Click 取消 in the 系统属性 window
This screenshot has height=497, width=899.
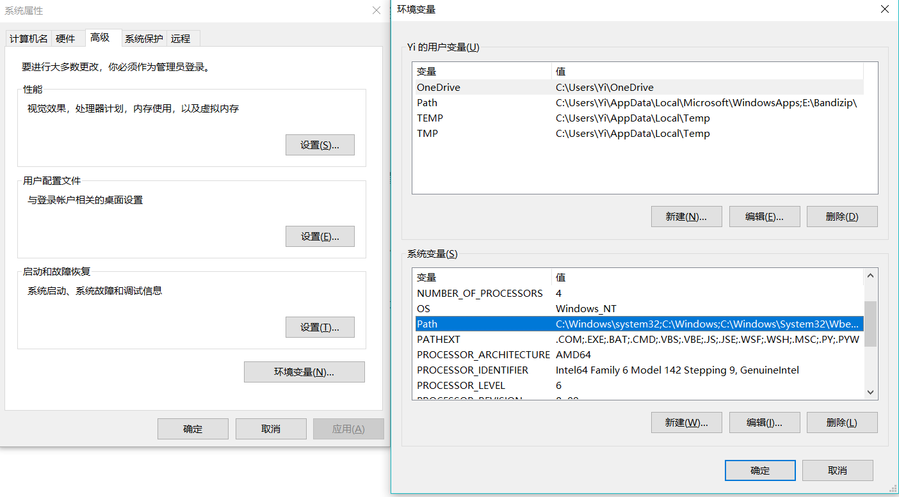(271, 429)
